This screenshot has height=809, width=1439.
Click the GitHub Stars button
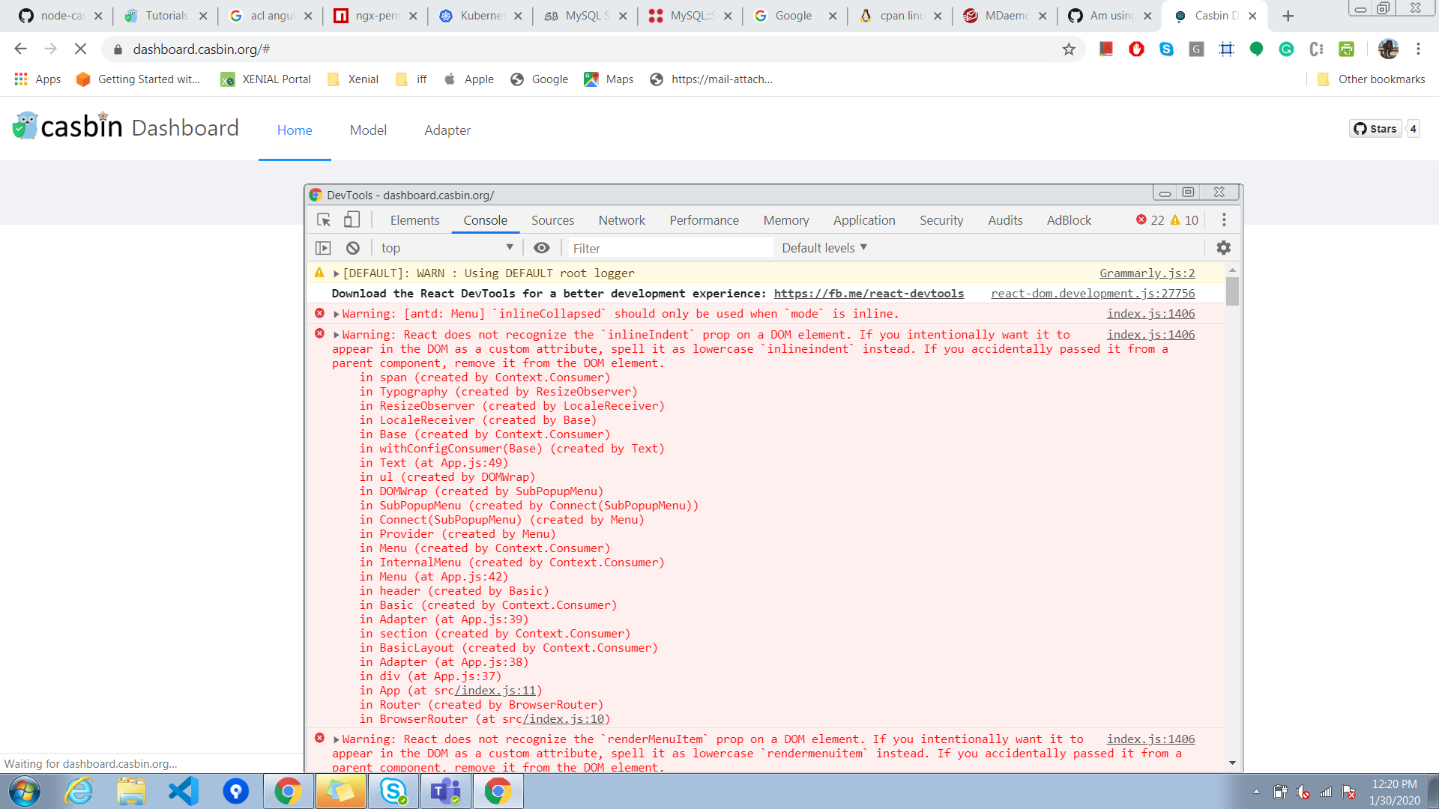coord(1376,128)
